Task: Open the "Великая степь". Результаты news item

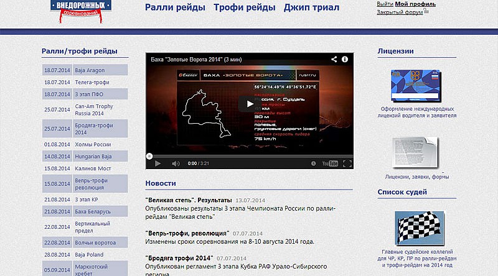Action: click(x=189, y=200)
